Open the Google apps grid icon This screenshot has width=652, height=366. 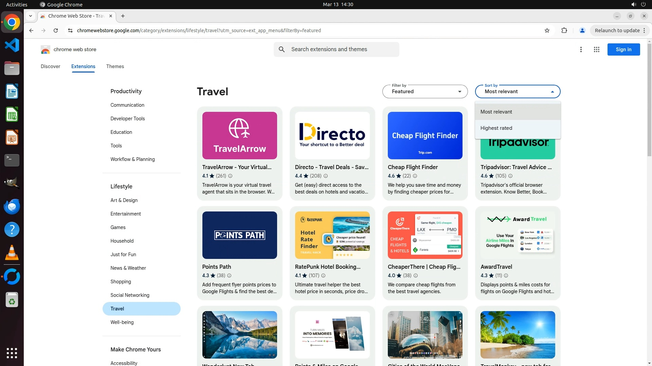click(x=596, y=49)
